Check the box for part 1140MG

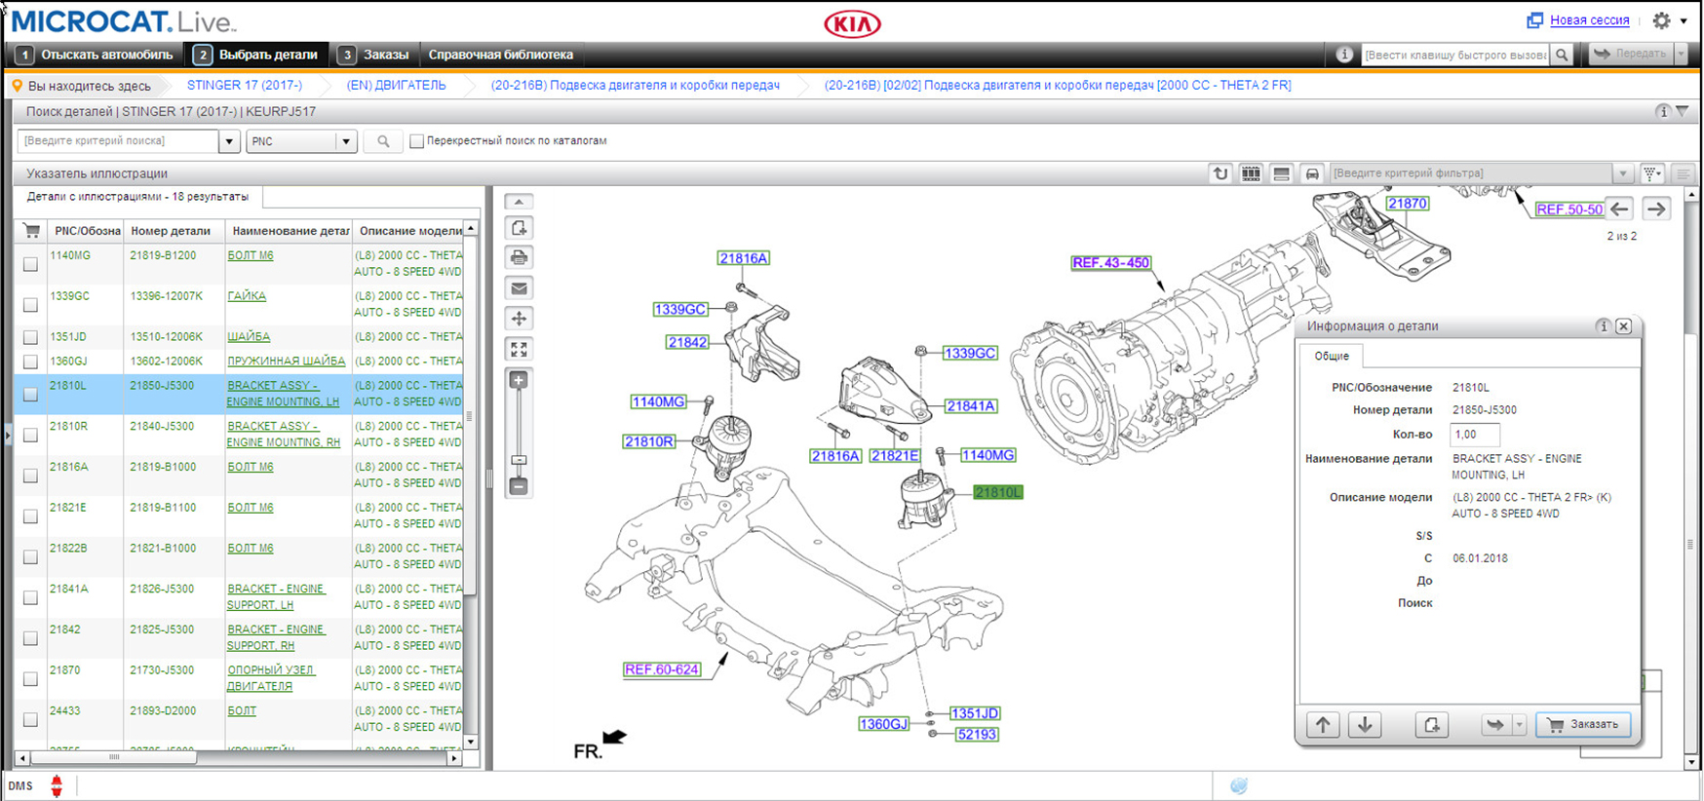pyautogui.click(x=31, y=264)
